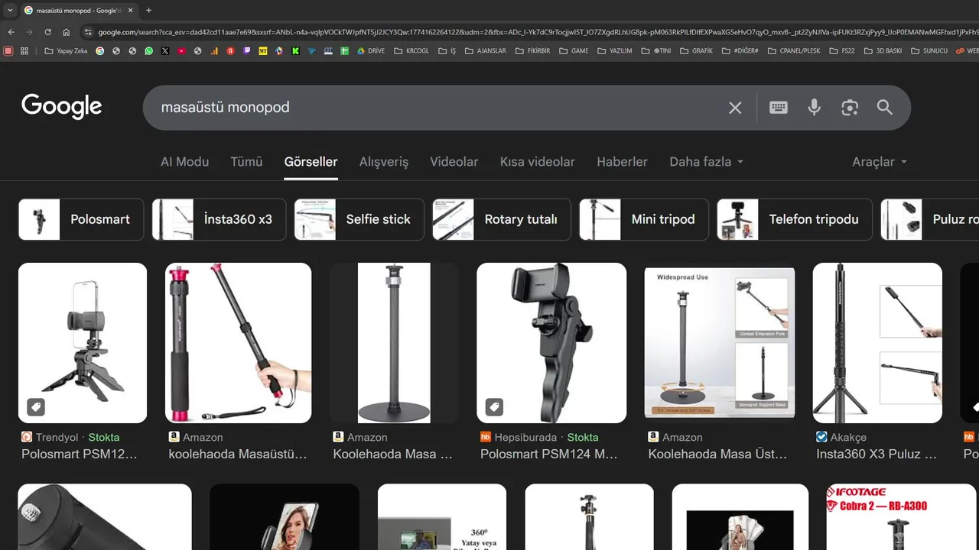This screenshot has height=550, width=979.
Task: Open the Insta360 X3 Puluz Akakçe link
Action: click(877, 454)
